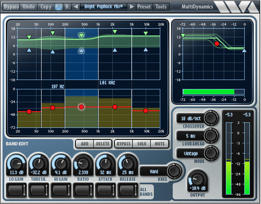
Task: Click the next preset arrow
Action: pos(132,7)
